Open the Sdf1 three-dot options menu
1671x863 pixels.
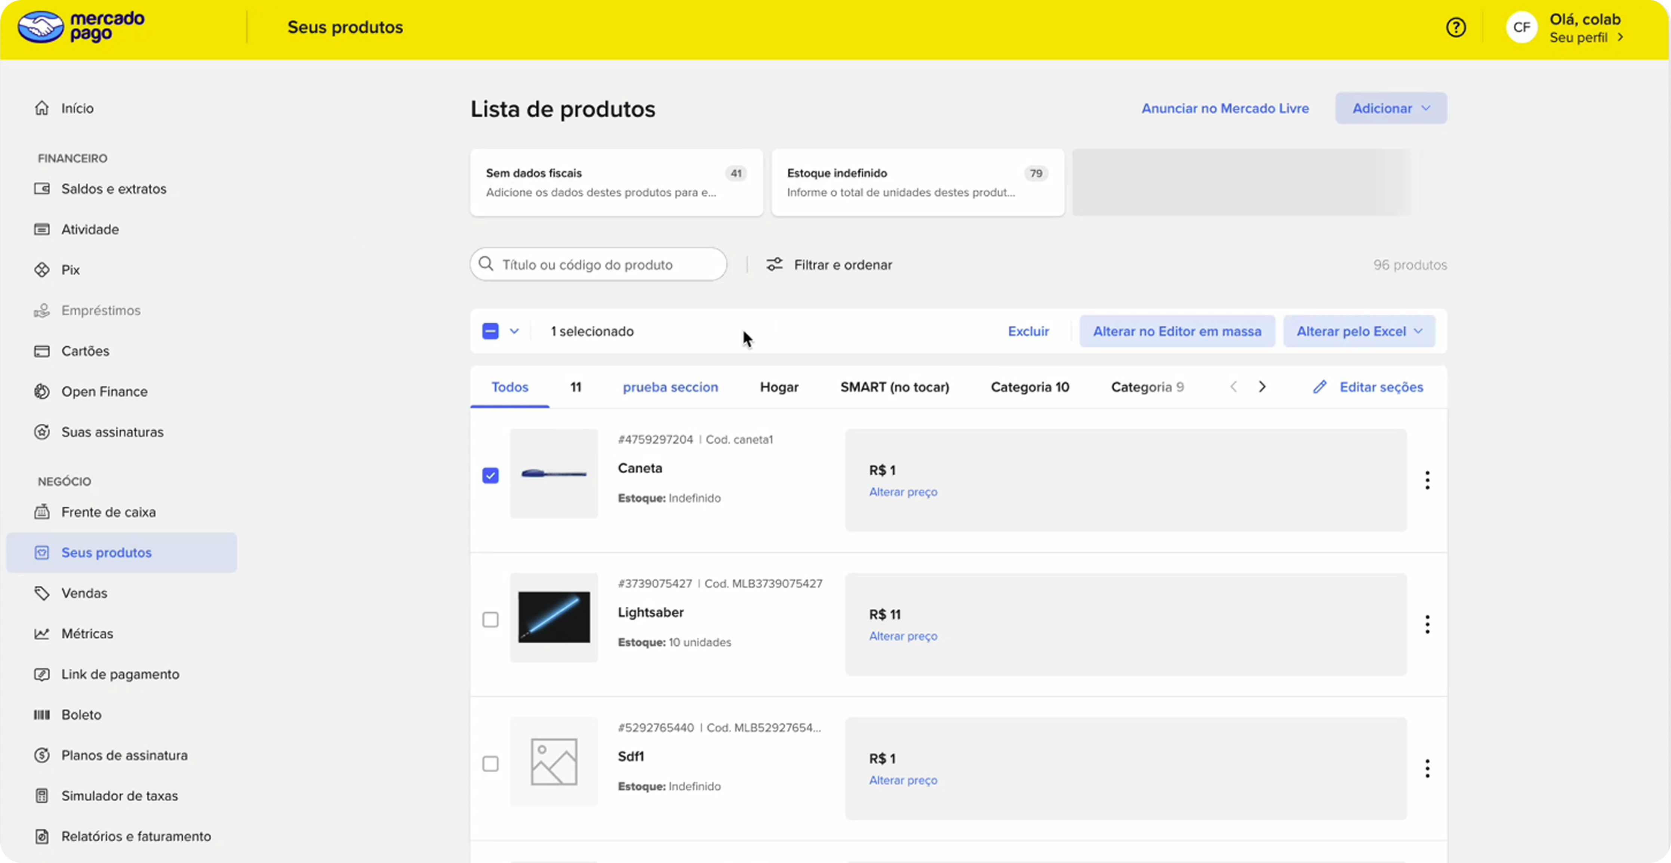[1427, 768]
